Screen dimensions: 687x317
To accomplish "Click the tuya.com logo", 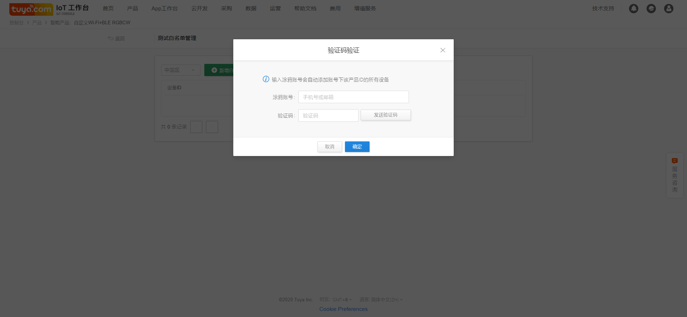I will click(31, 9).
